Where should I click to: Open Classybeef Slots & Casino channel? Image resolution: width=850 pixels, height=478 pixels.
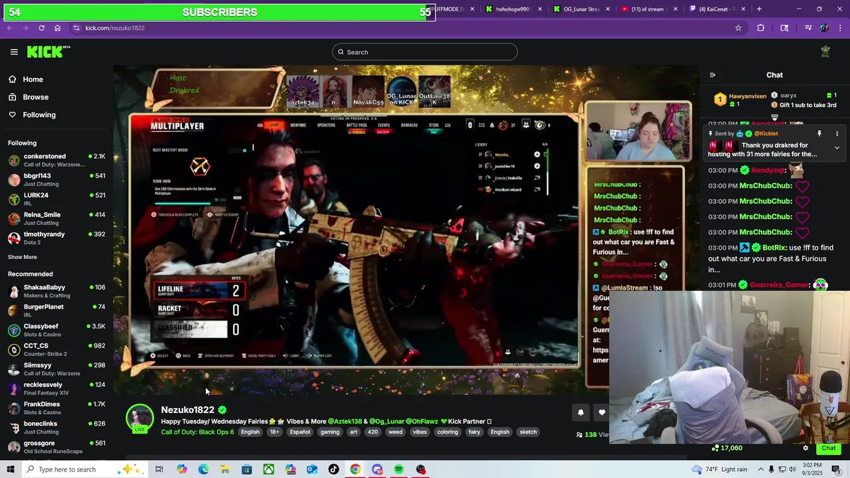[56, 330]
